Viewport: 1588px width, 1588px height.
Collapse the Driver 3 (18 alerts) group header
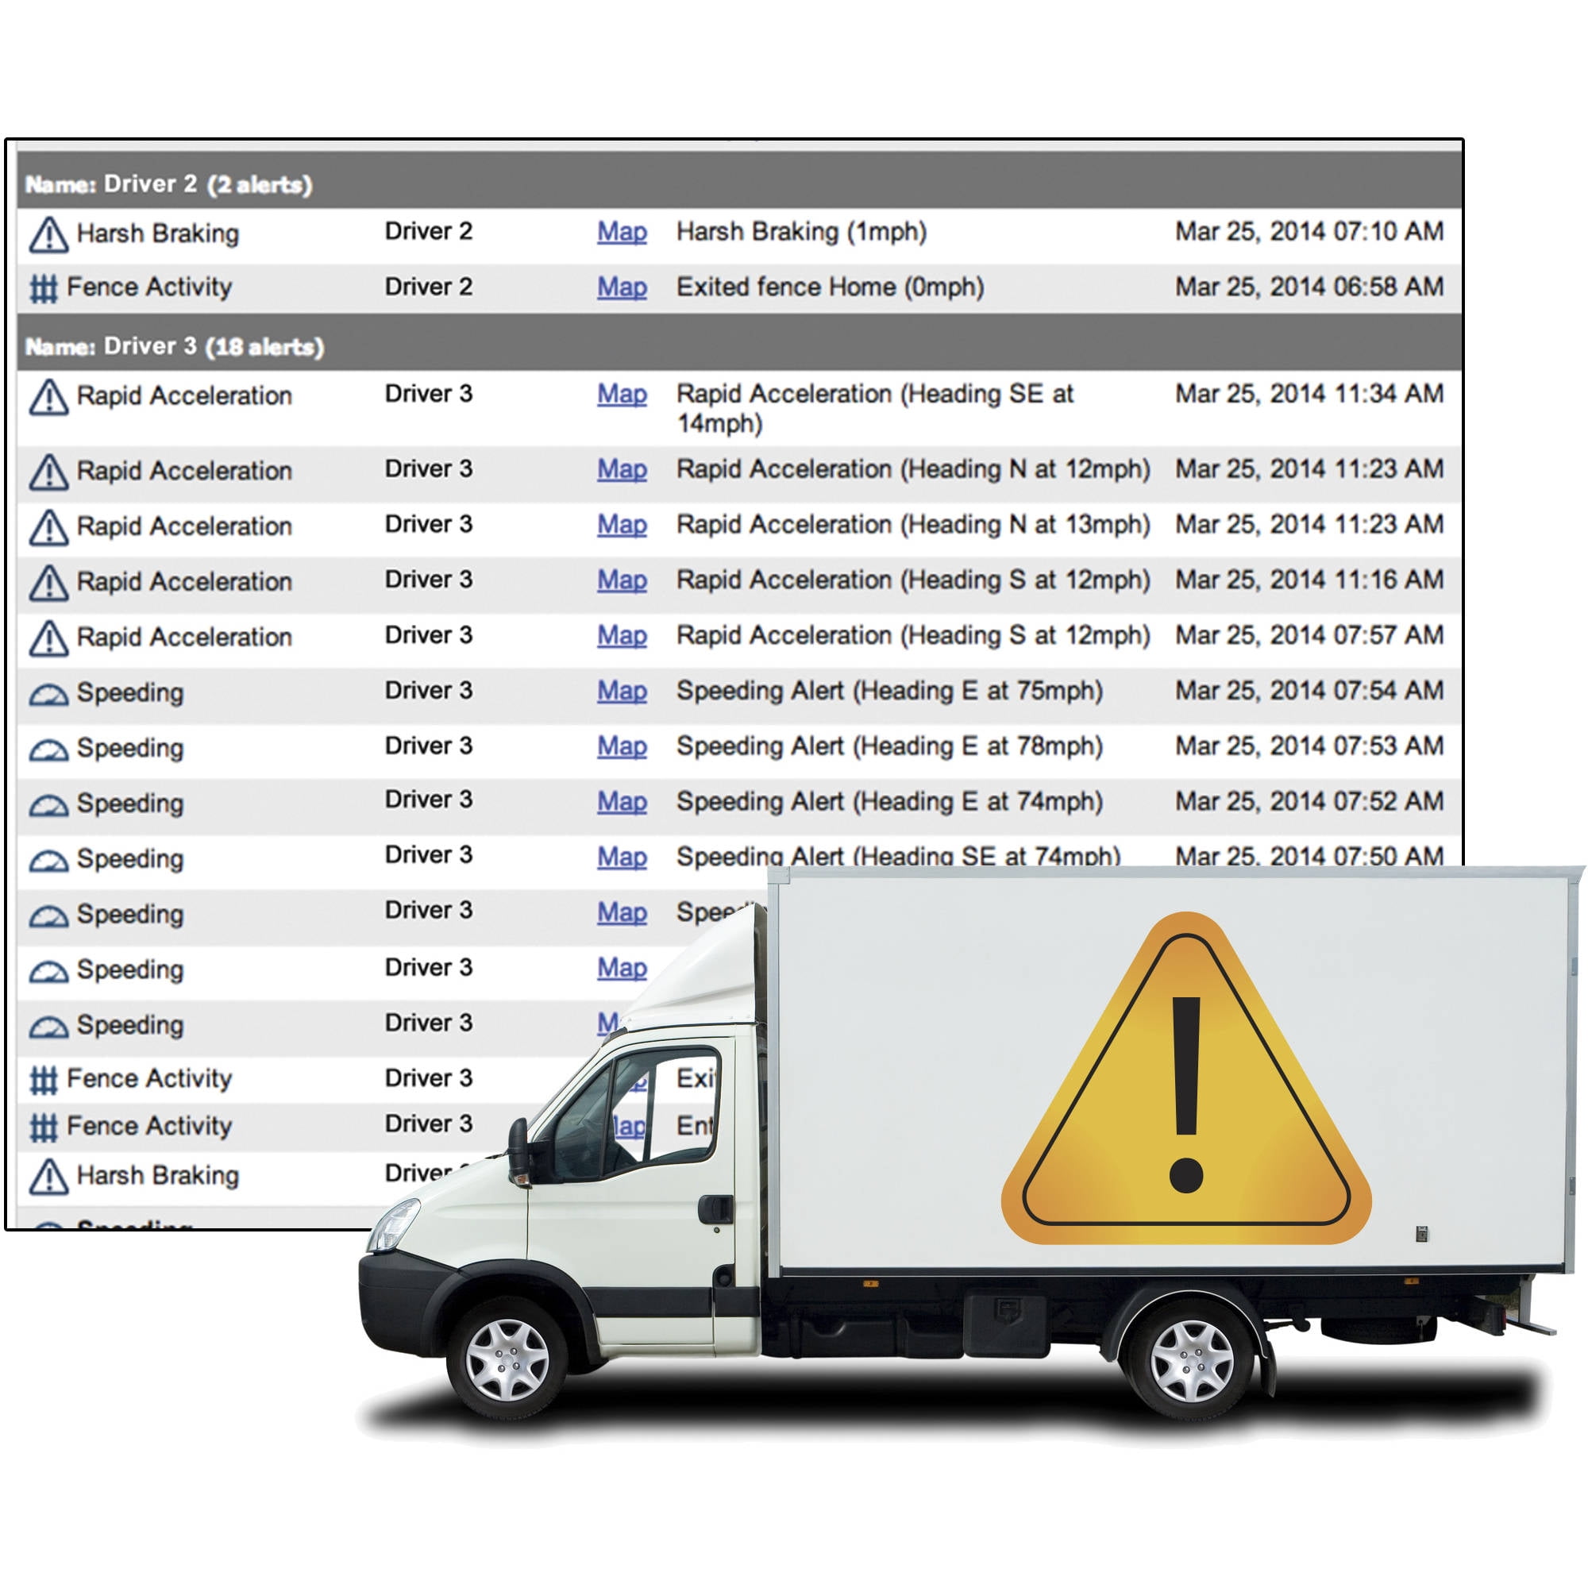174,346
